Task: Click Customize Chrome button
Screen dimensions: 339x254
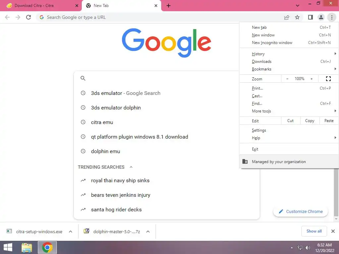Action: coord(301,211)
